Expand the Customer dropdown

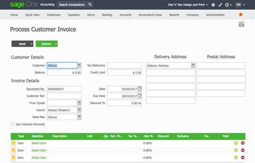(x=79, y=65)
